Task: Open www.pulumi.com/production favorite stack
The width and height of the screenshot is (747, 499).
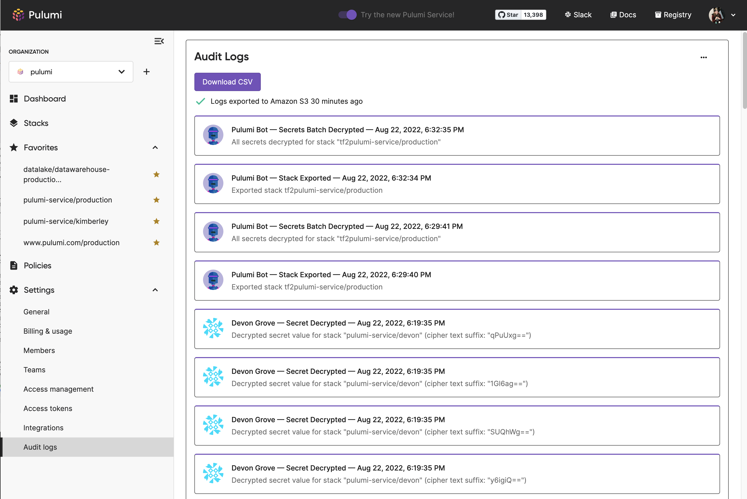Action: coord(71,242)
